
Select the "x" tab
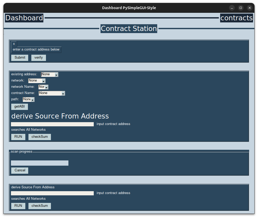coord(14,43)
